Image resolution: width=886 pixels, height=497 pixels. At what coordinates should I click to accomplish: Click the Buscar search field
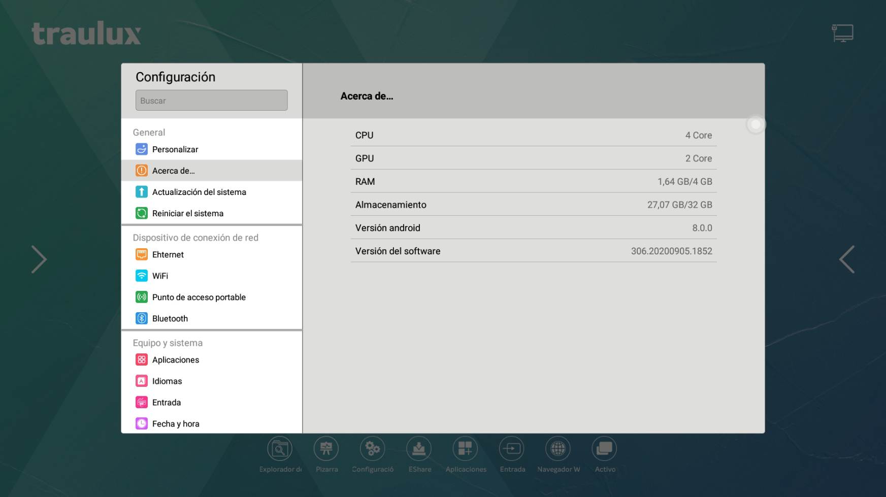[x=212, y=101]
